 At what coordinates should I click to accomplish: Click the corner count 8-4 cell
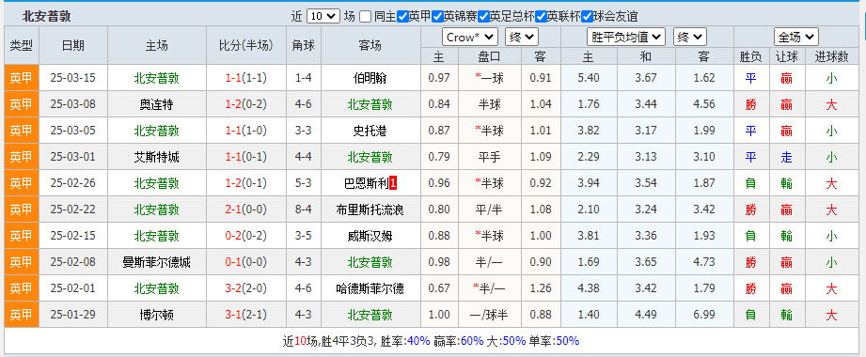tap(304, 210)
